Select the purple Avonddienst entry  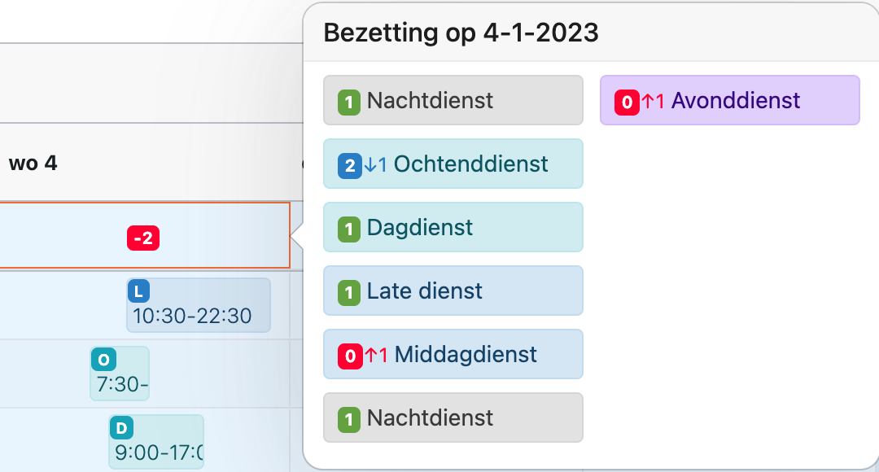730,100
